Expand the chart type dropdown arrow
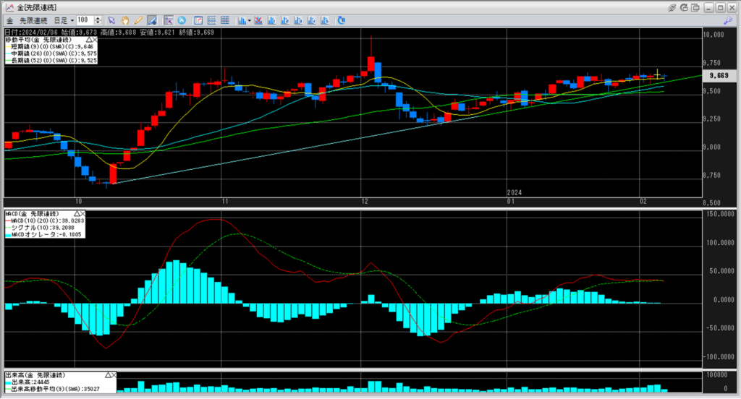This screenshot has width=741, height=399. 249,20
